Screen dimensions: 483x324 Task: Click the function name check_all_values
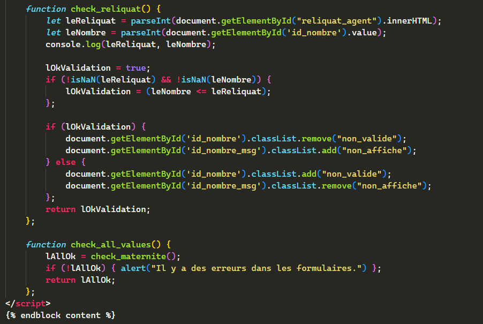pyautogui.click(x=111, y=245)
